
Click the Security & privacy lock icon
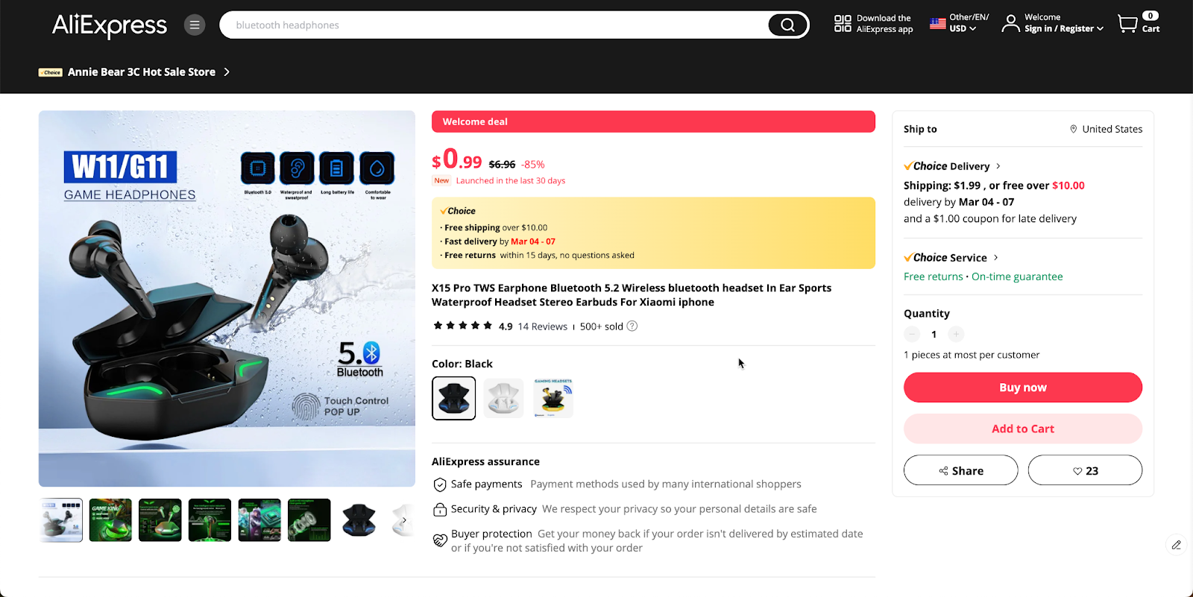click(x=440, y=509)
